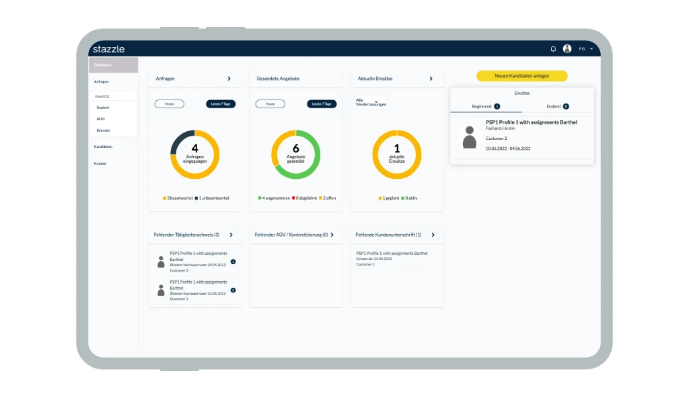This screenshot has width=689, height=398.
Task: Open the Alle Niederlassungen dropdown
Action: 371,102
